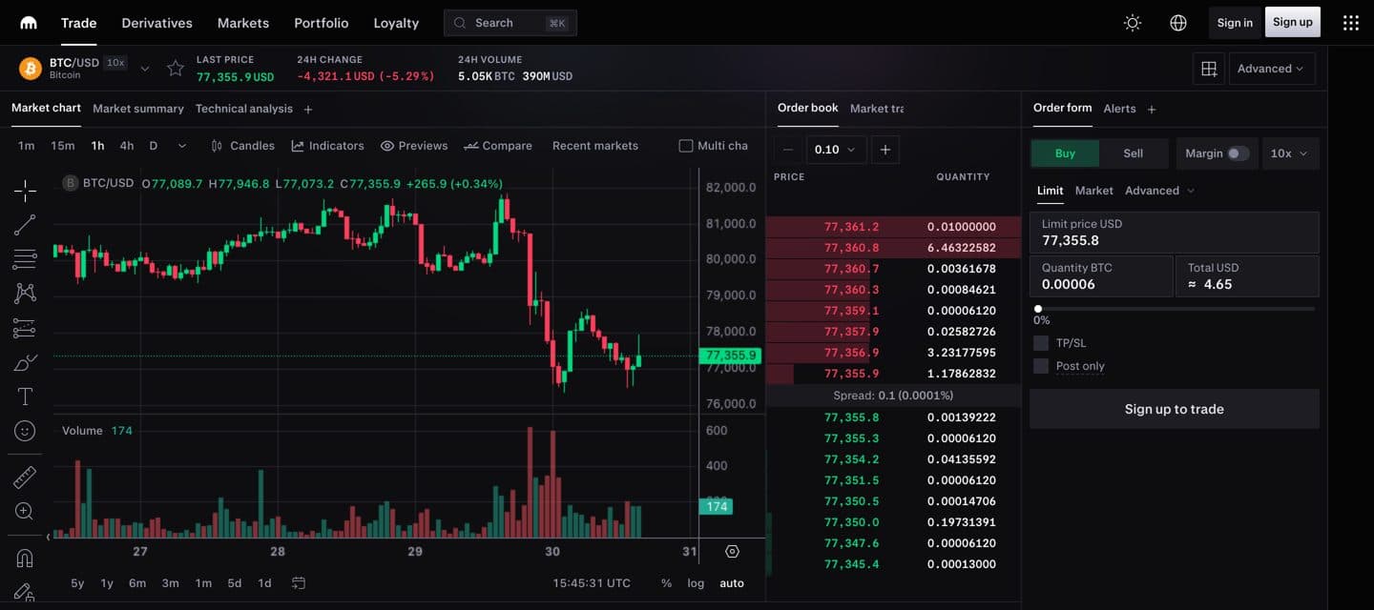This screenshot has height=610, width=1374.
Task: Toggle auto scale on chart
Action: 732,583
